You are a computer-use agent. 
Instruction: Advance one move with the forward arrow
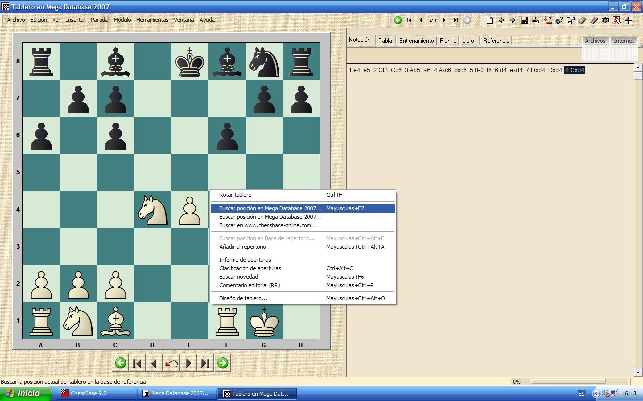click(188, 362)
